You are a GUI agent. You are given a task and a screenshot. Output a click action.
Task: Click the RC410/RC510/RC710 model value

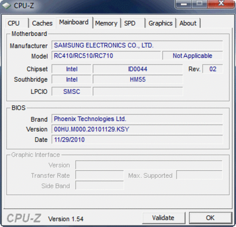[106, 56]
